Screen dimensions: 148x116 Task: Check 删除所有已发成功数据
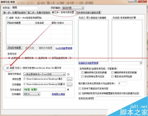click(x=82, y=72)
